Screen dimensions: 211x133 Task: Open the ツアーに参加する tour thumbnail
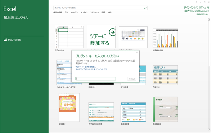(x=101, y=37)
